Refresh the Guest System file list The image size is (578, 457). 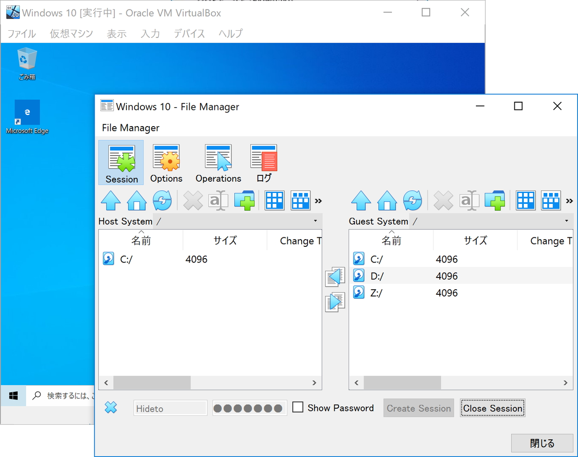pyautogui.click(x=413, y=201)
